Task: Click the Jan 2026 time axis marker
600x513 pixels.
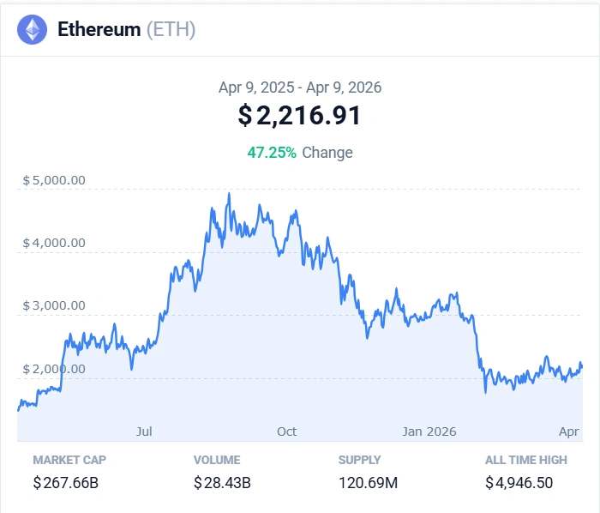Action: (429, 431)
